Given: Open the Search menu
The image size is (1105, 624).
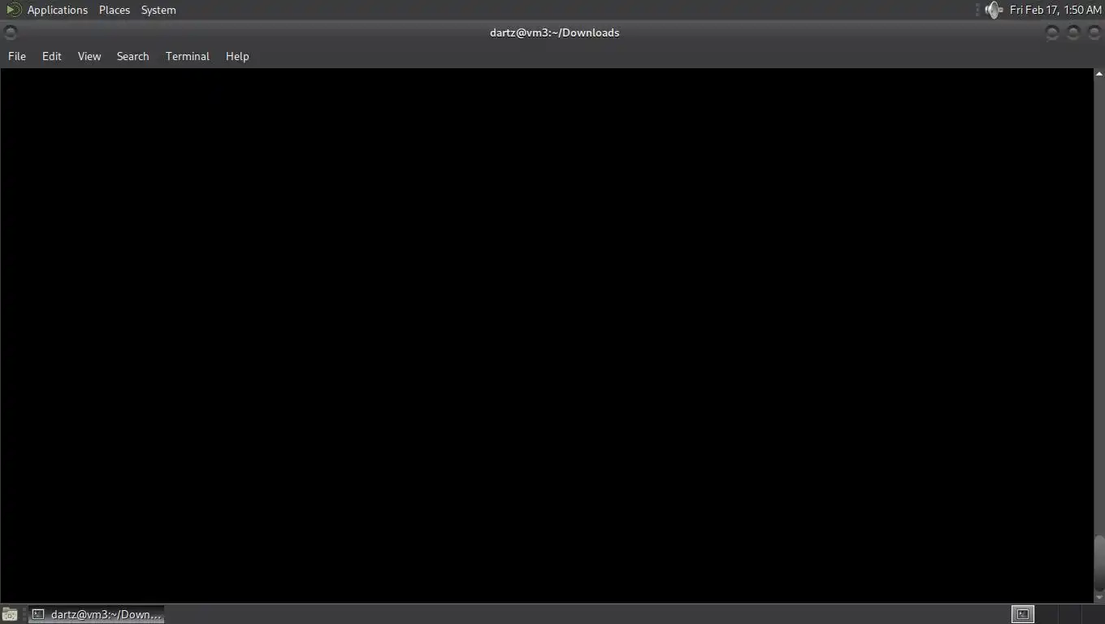Looking at the screenshot, I should click(x=132, y=56).
